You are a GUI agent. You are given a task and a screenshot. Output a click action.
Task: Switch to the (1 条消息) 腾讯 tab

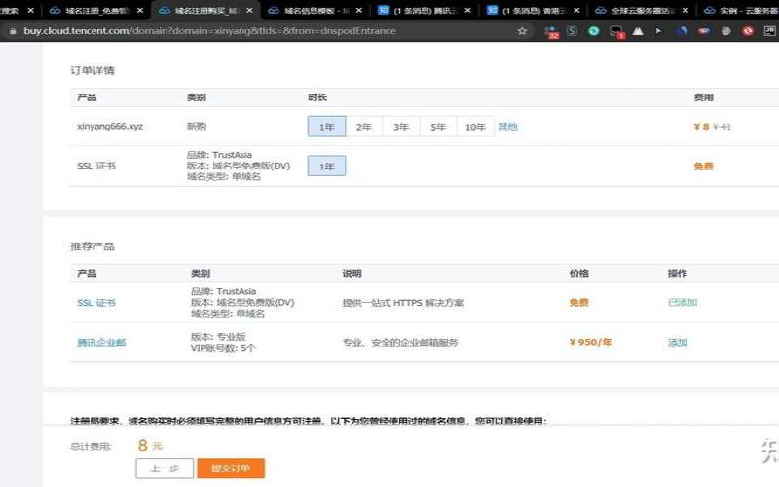pos(423,10)
